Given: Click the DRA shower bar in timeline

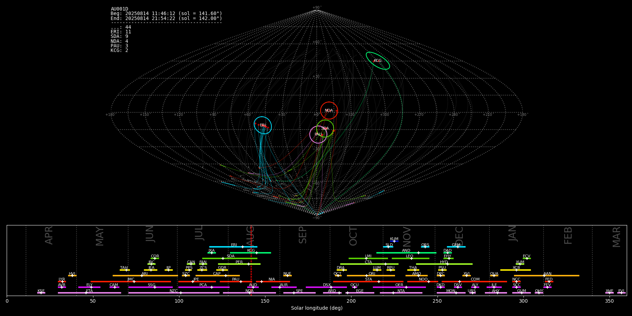Looking at the screenshot, I should click(x=342, y=270).
